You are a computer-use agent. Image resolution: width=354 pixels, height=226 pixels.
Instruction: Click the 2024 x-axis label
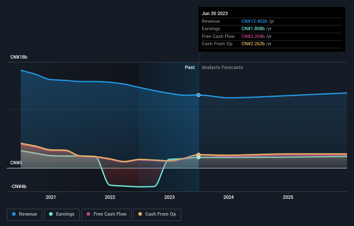tap(229, 198)
